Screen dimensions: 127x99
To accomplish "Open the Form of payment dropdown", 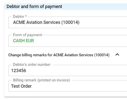I will coord(68,41).
